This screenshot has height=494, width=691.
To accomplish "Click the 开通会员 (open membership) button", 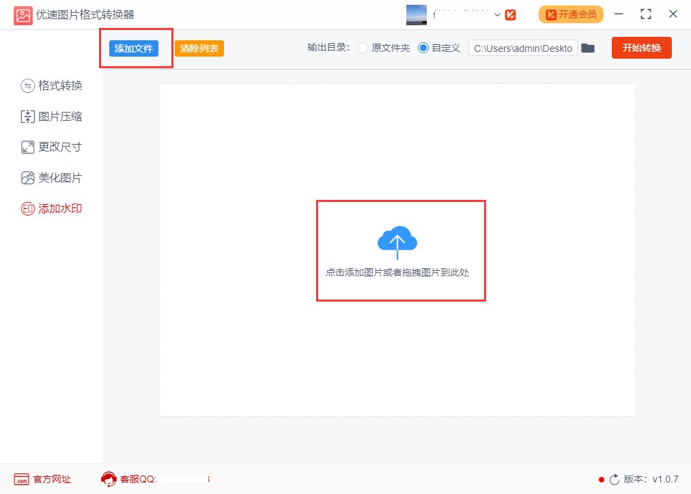I will tap(570, 14).
